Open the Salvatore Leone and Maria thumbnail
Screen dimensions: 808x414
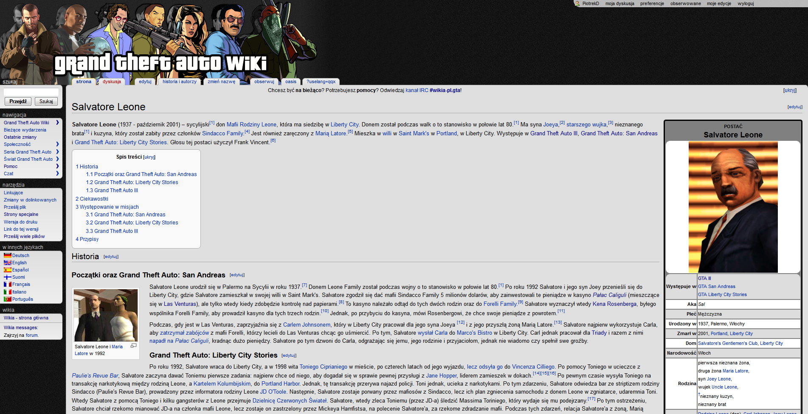[106, 315]
